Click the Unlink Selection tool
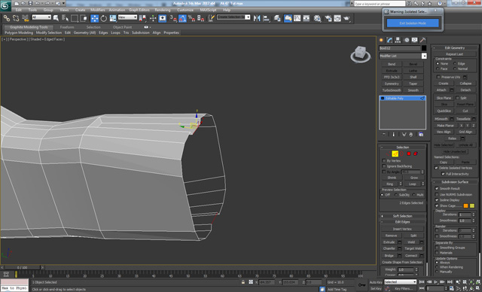 coord(16,18)
